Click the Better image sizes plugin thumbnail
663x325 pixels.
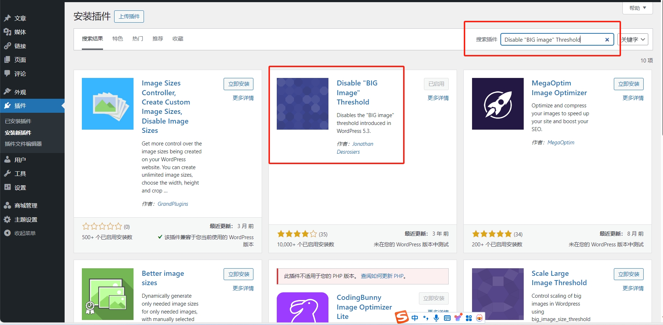point(108,294)
